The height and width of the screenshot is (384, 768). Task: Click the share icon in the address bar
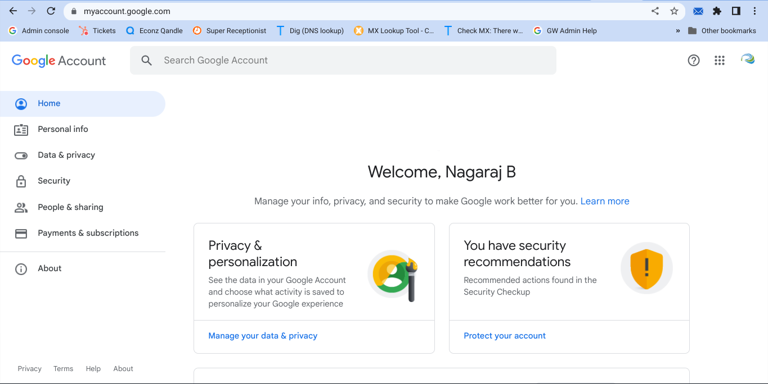[x=655, y=11]
